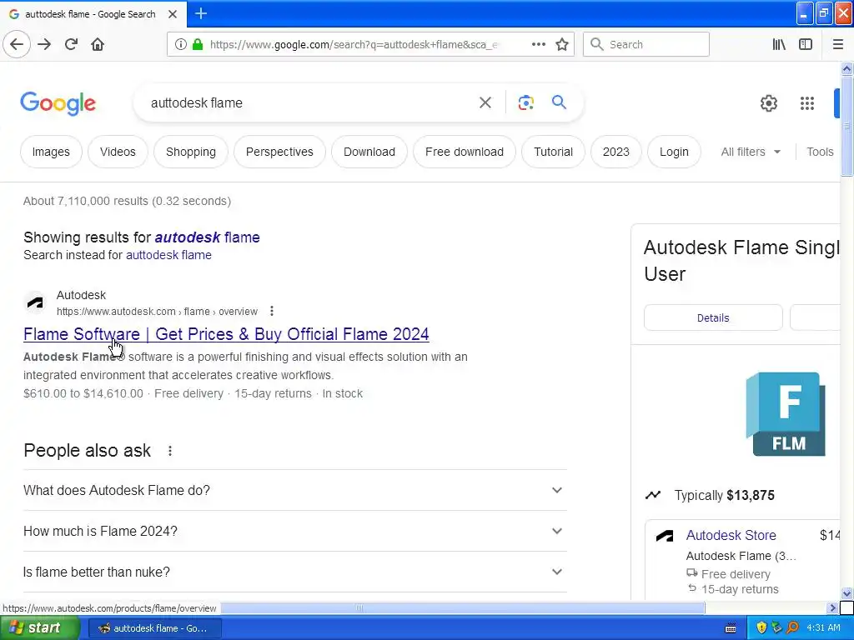This screenshot has height=640, width=854.
Task: Click the Typically $13,875 price text
Action: pyautogui.click(x=724, y=495)
